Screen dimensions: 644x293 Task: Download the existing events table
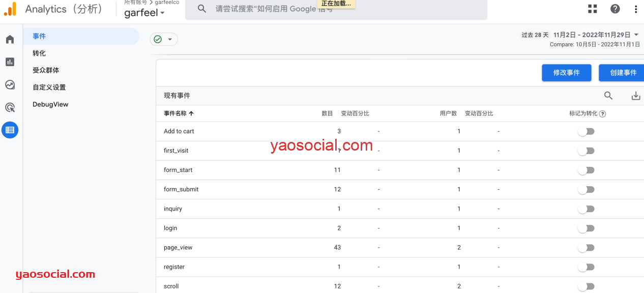(635, 96)
